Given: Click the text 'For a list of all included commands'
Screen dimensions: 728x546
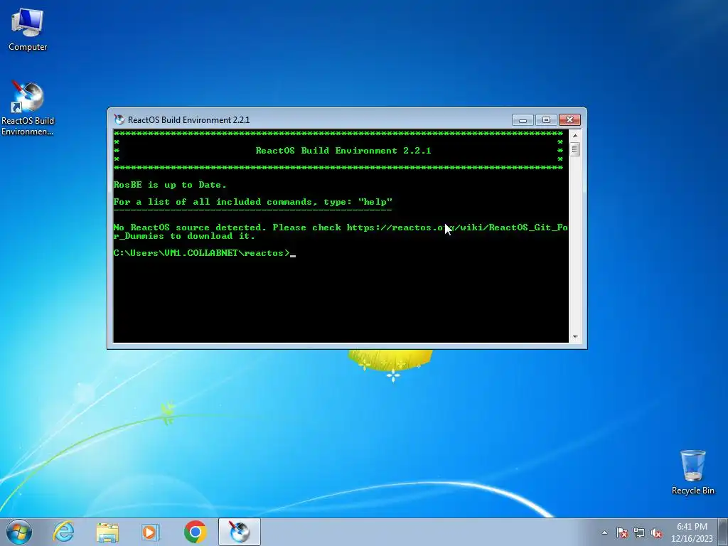Looking at the screenshot, I should [213, 202].
